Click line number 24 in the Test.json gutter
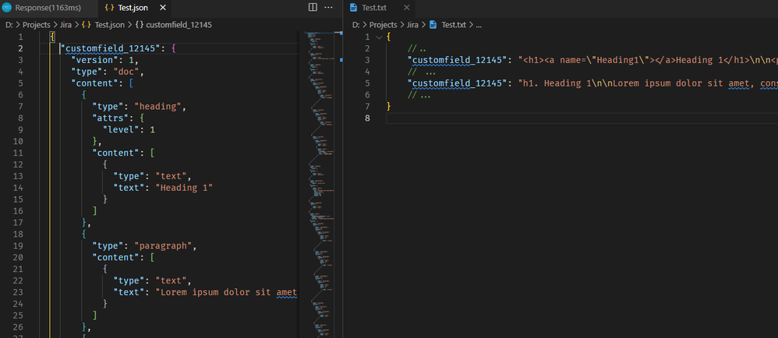Image resolution: width=778 pixels, height=338 pixels. (x=18, y=304)
